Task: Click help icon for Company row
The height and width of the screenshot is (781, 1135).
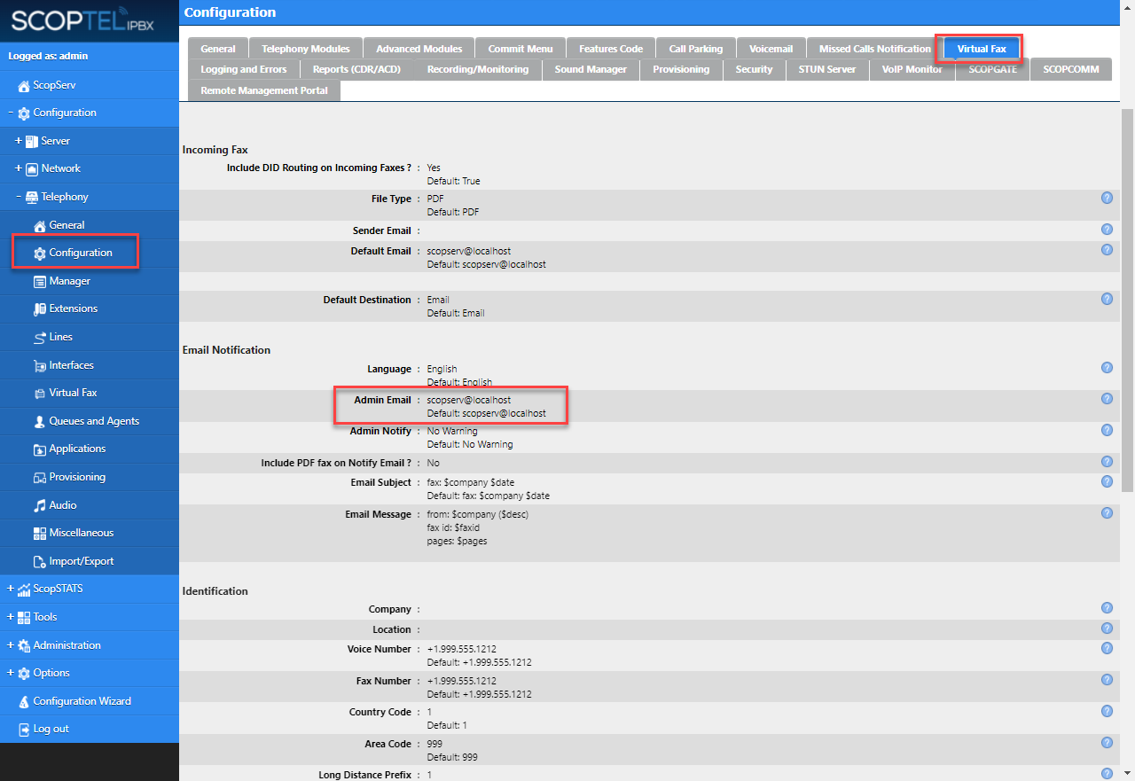Action: tap(1107, 608)
